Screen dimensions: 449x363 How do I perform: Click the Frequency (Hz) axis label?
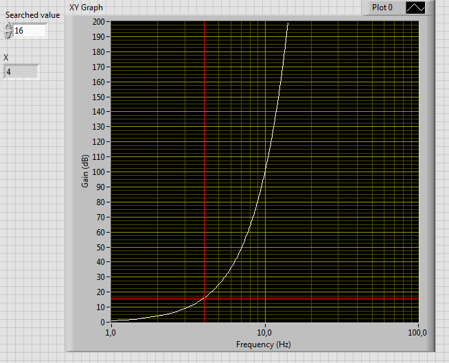(x=263, y=344)
